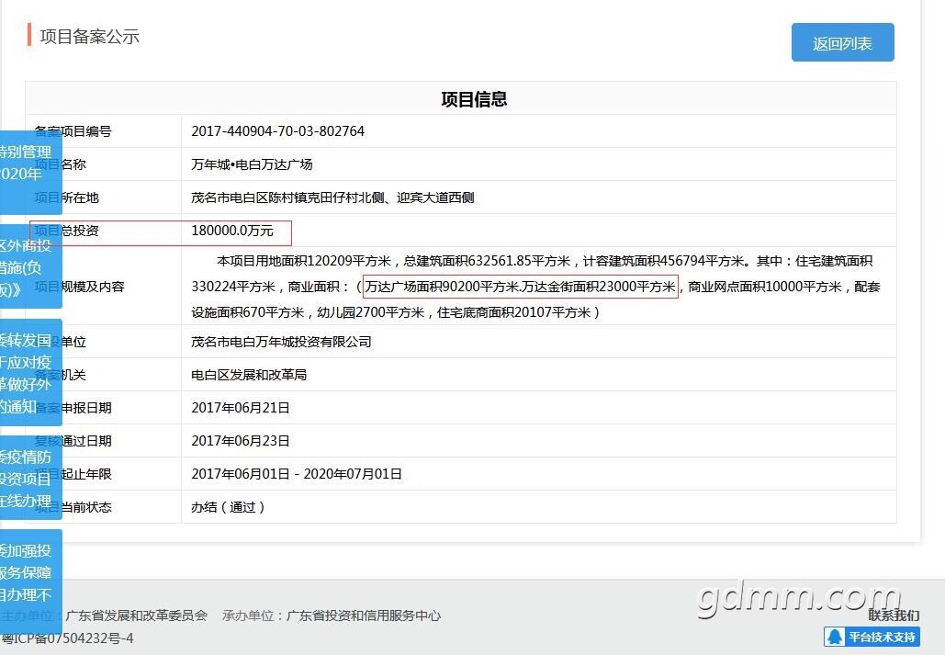Screen dimensions: 945x655
Task: Select the project number 2017-440904-70-03-802764
Action: tap(278, 130)
